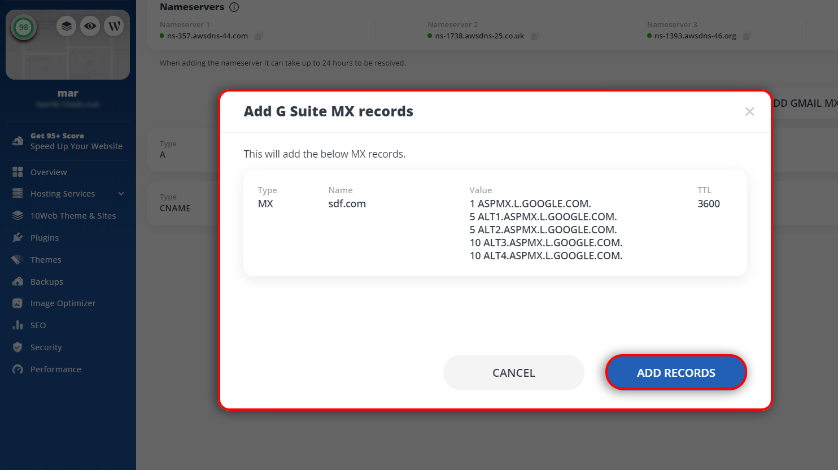Click the SEO bar chart icon
This screenshot has width=838, height=470.
pyautogui.click(x=18, y=325)
